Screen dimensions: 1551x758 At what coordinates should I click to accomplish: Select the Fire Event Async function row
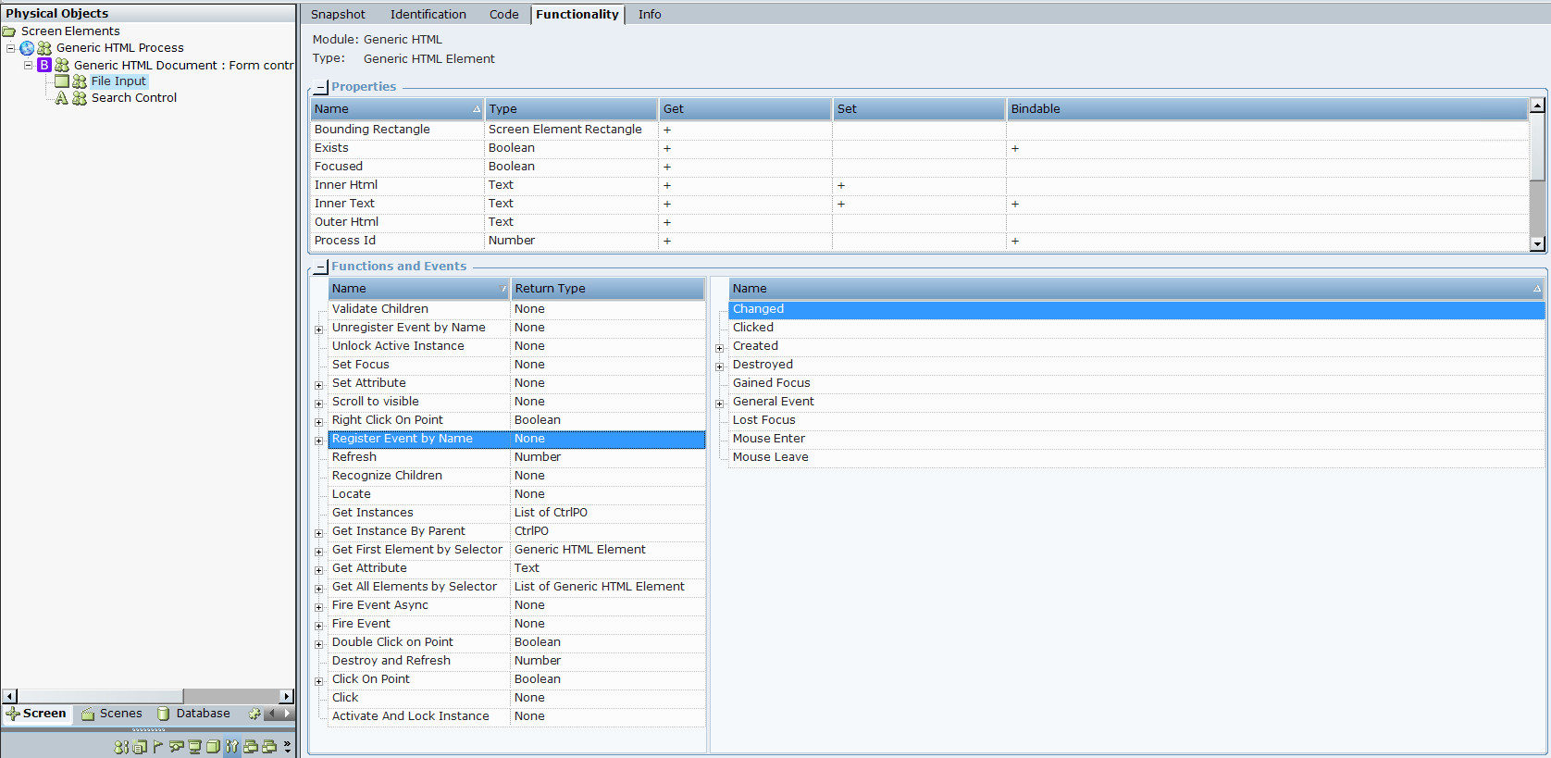coord(379,605)
